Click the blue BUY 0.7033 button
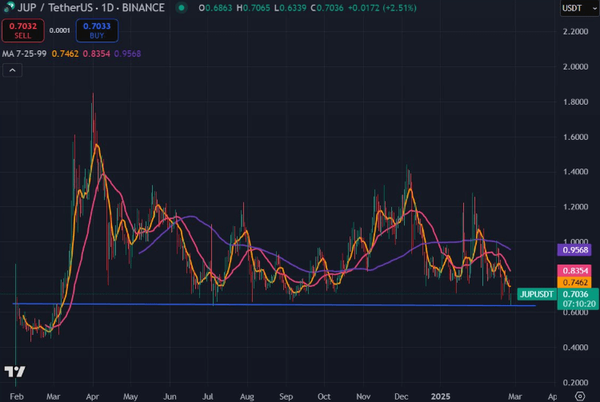Screen dimensions: 600x402 97,30
